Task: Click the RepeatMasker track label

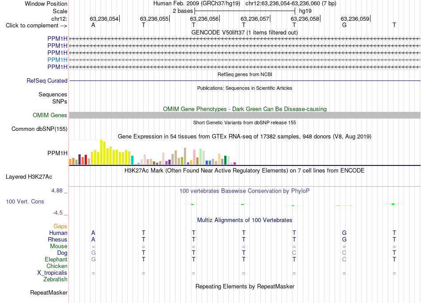Action: (49, 292)
